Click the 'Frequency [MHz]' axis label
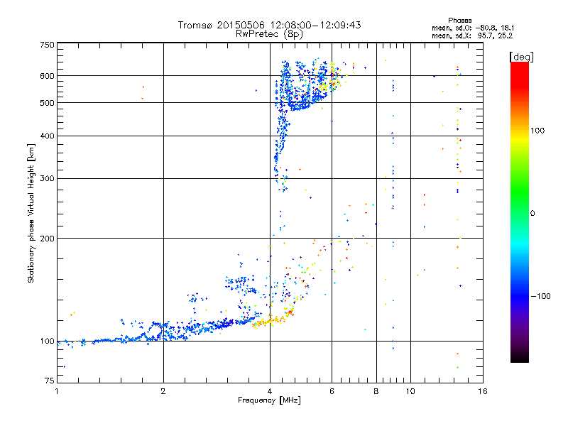 point(269,400)
